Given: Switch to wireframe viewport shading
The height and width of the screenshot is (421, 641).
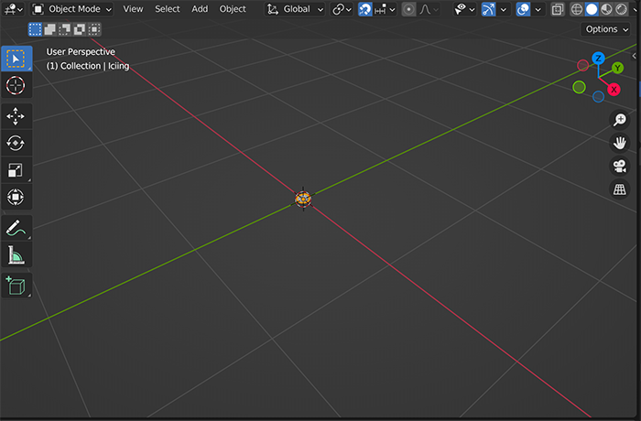Looking at the screenshot, I should point(577,9).
